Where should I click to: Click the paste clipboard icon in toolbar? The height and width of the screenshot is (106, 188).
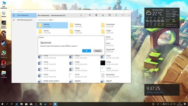click(x=116, y=15)
